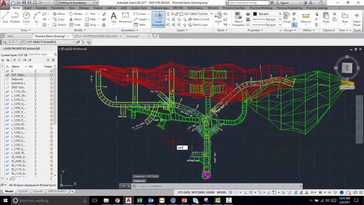Click Make Current layer button
The height and width of the screenshot is (205, 364).
point(199,19)
